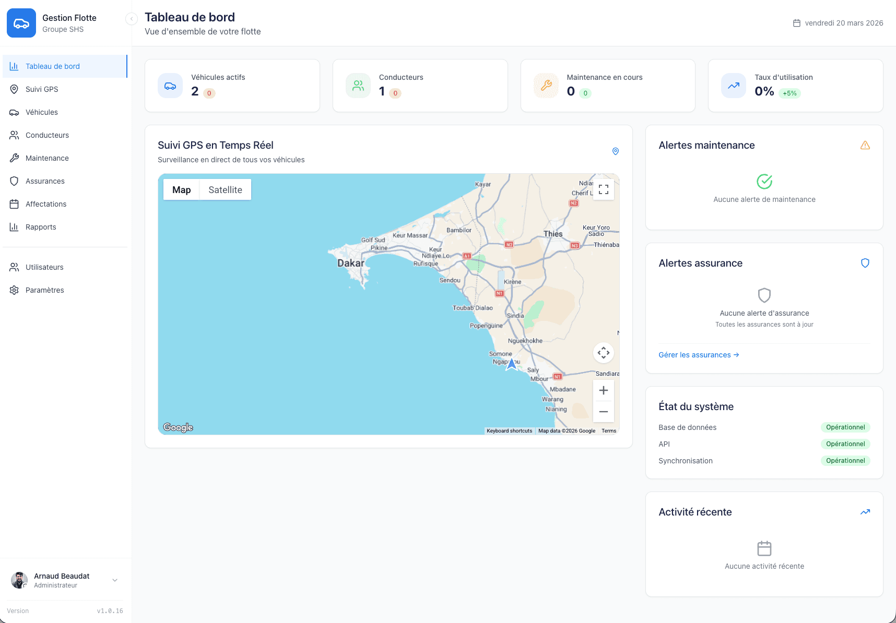Screen dimensions: 896x623
Task: Click the Maintenance wrench icon
Action: [x=14, y=158]
